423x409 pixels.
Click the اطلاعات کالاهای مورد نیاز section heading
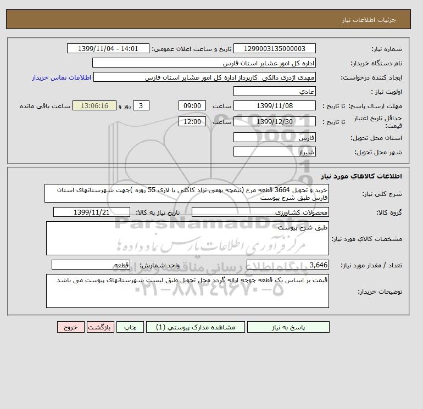pyautogui.click(x=361, y=176)
